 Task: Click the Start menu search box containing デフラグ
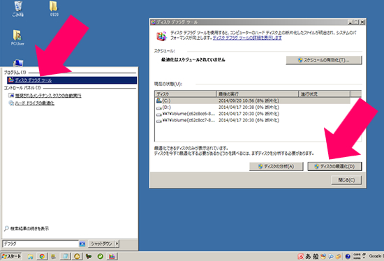(x=40, y=244)
